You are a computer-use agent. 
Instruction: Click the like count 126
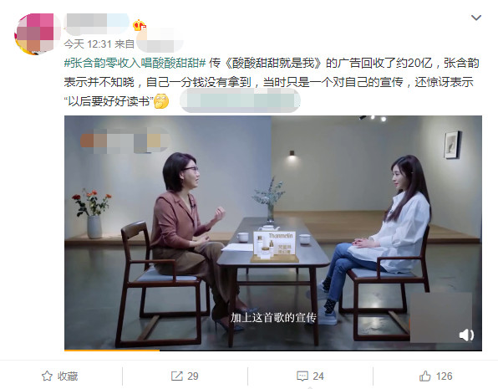point(444,376)
